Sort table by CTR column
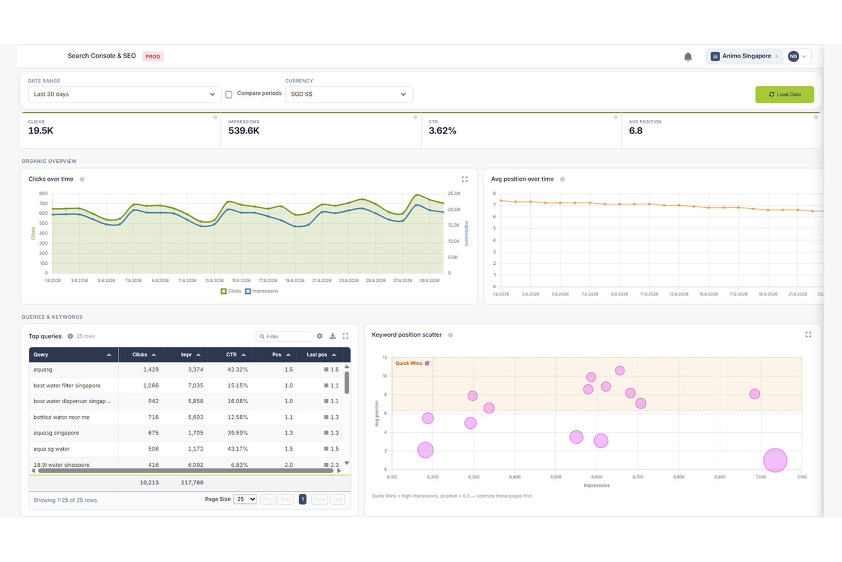 coord(232,355)
